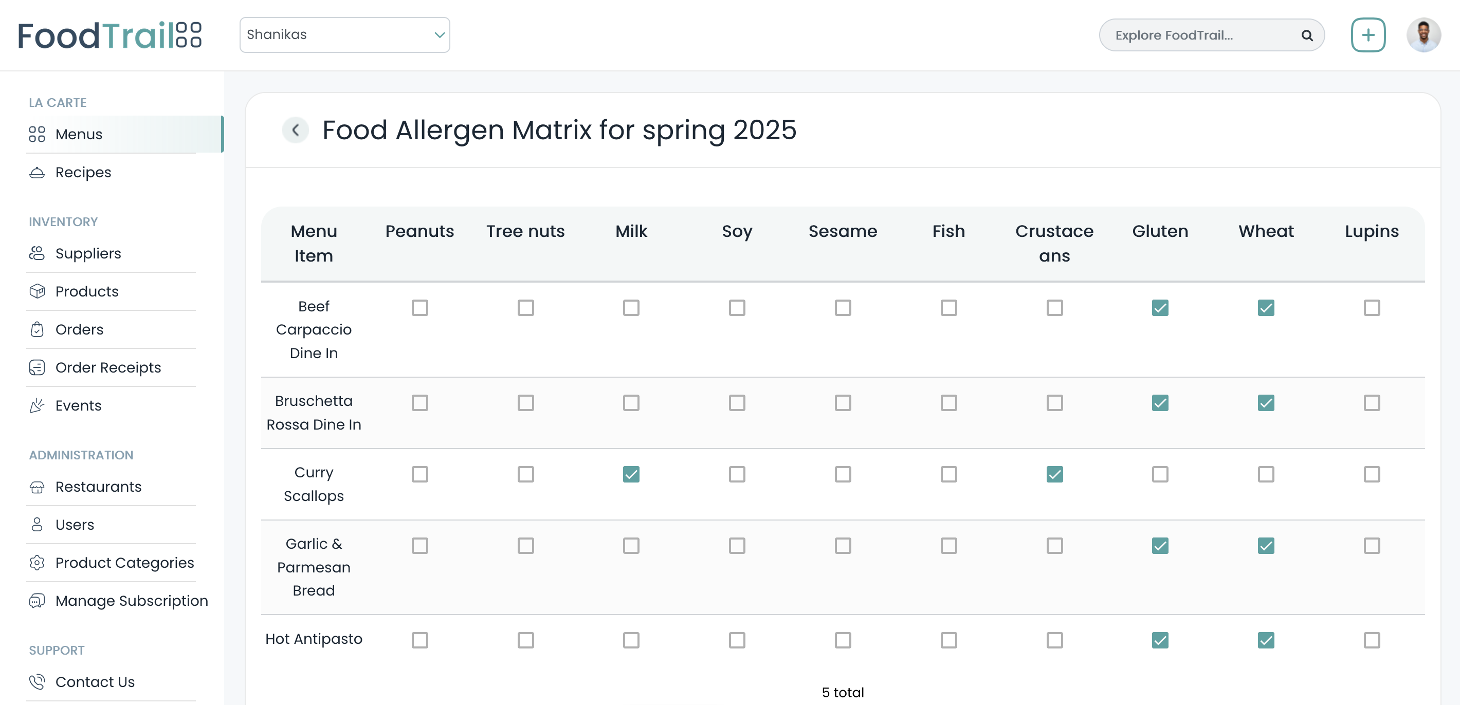Click the Order Receipts document icon
Image resolution: width=1460 pixels, height=705 pixels.
pyautogui.click(x=37, y=367)
